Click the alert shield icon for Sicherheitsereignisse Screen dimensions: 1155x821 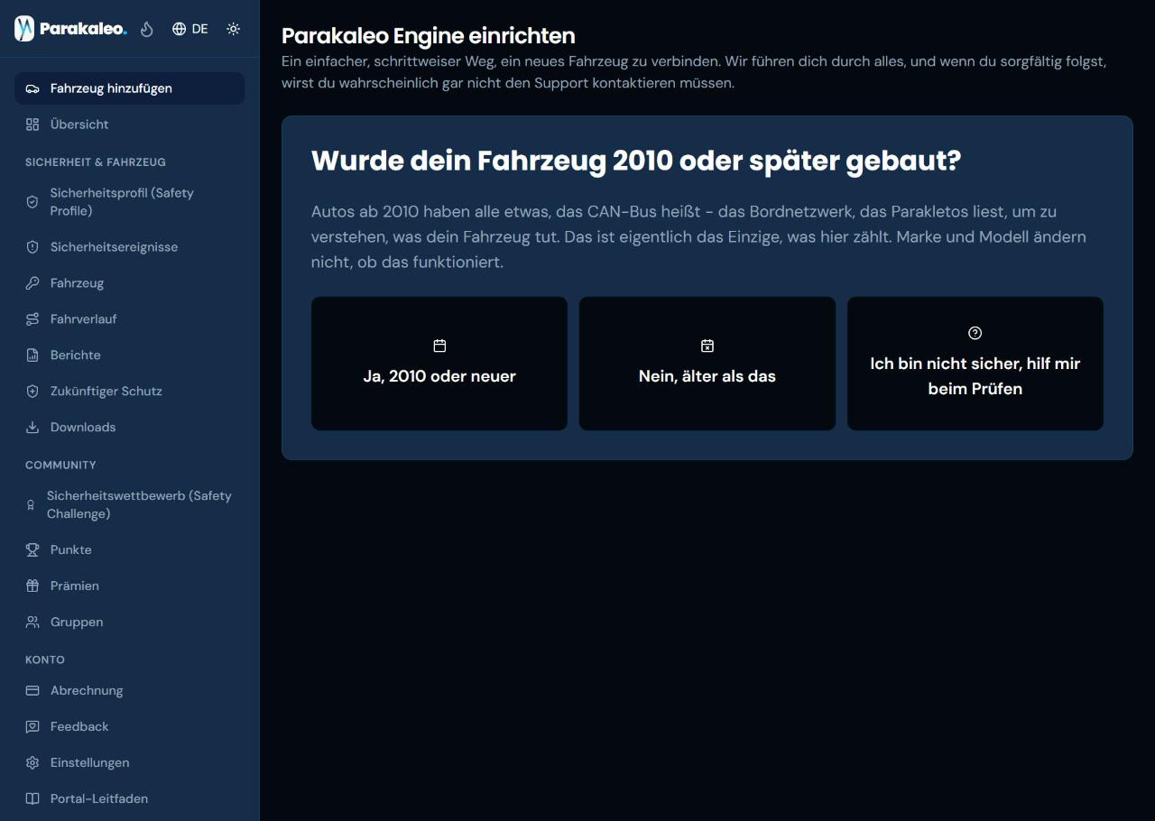click(32, 247)
